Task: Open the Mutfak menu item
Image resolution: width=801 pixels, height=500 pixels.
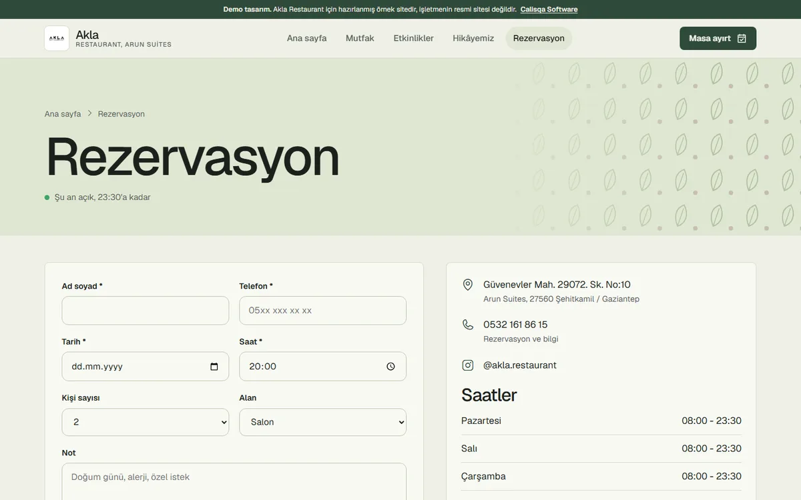Action: tap(360, 38)
